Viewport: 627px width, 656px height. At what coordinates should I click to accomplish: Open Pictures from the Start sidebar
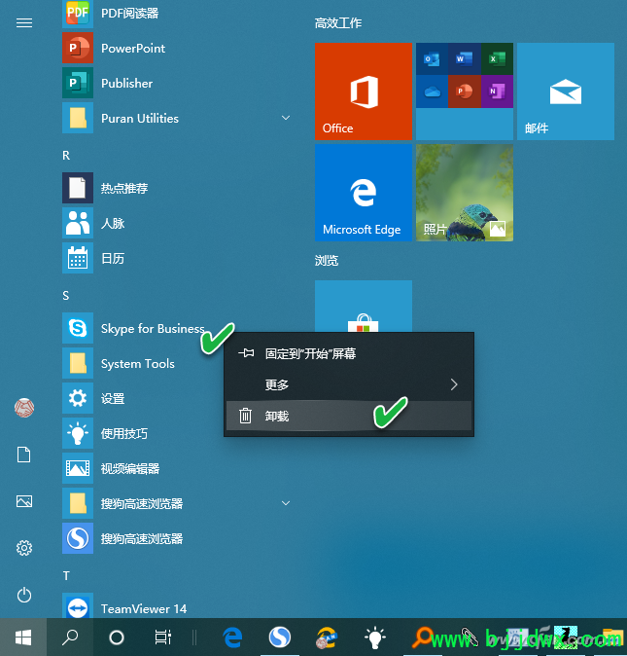coord(23,501)
